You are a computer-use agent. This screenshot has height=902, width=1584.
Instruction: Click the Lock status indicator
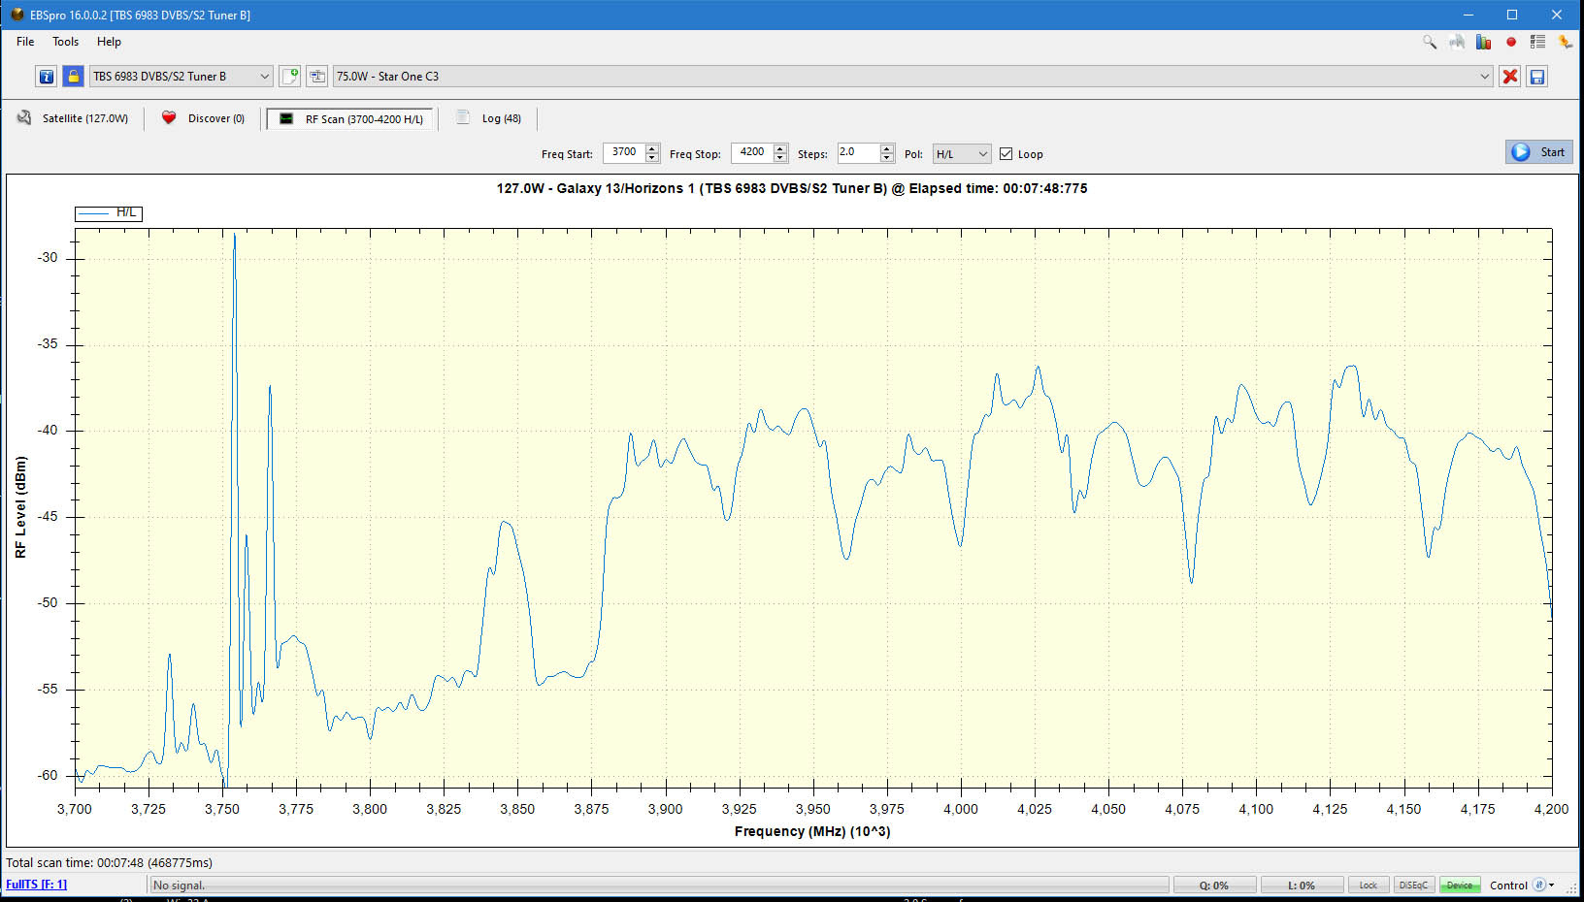point(1369,886)
